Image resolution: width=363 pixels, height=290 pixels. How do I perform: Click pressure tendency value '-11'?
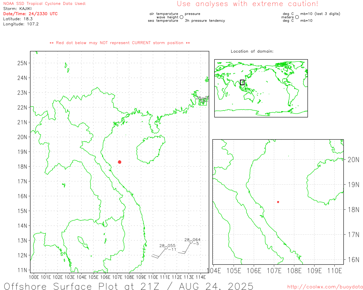pyautogui.click(x=172, y=250)
